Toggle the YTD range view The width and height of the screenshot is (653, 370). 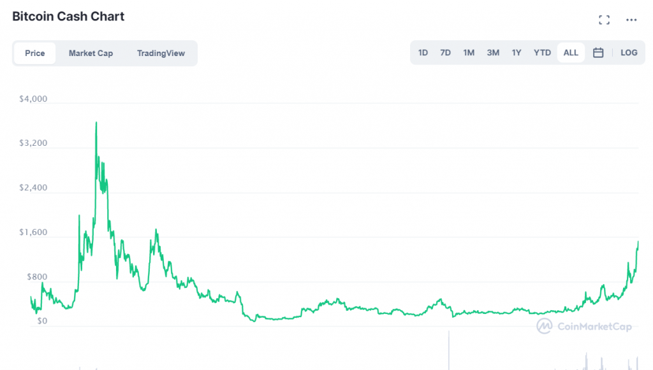click(x=542, y=52)
